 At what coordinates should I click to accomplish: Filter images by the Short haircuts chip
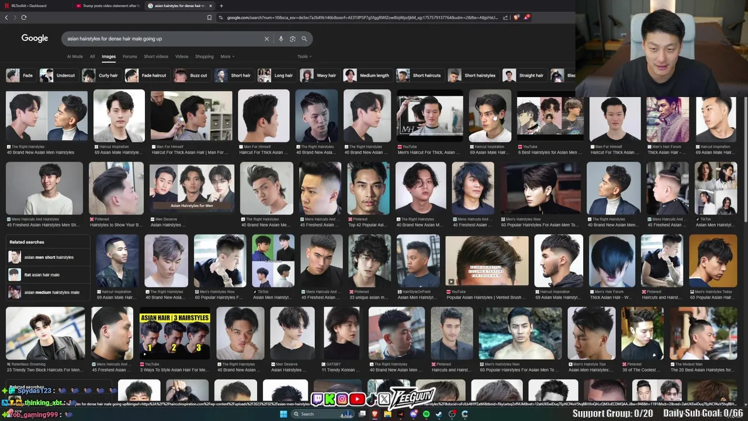point(420,75)
